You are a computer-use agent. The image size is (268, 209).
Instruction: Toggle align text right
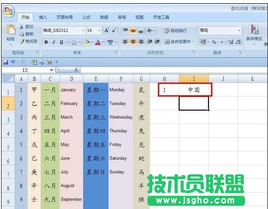tap(141, 41)
